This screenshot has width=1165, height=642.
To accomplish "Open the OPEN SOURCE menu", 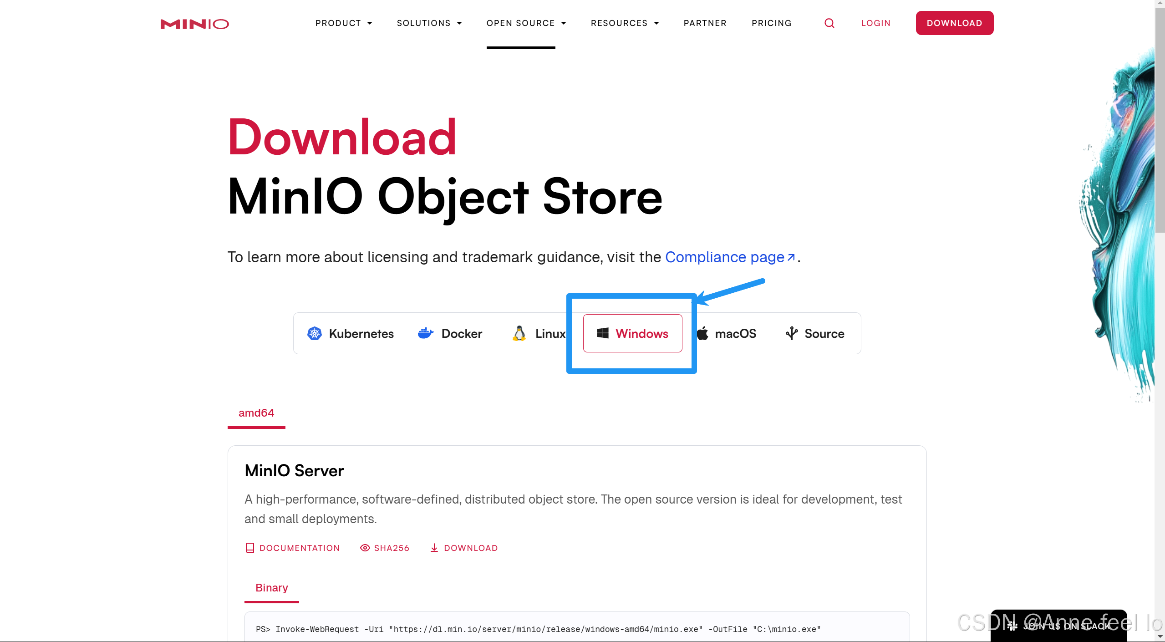I will (x=525, y=23).
